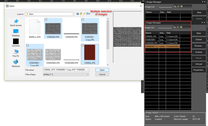Image resolution: width=208 pixels, height=126 pixels.
Task: Create a new folder icon
Action: click(x=84, y=14)
